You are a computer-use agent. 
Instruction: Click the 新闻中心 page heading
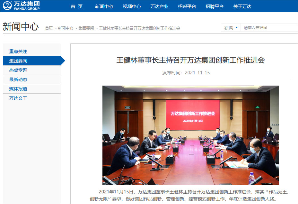tap(21, 26)
